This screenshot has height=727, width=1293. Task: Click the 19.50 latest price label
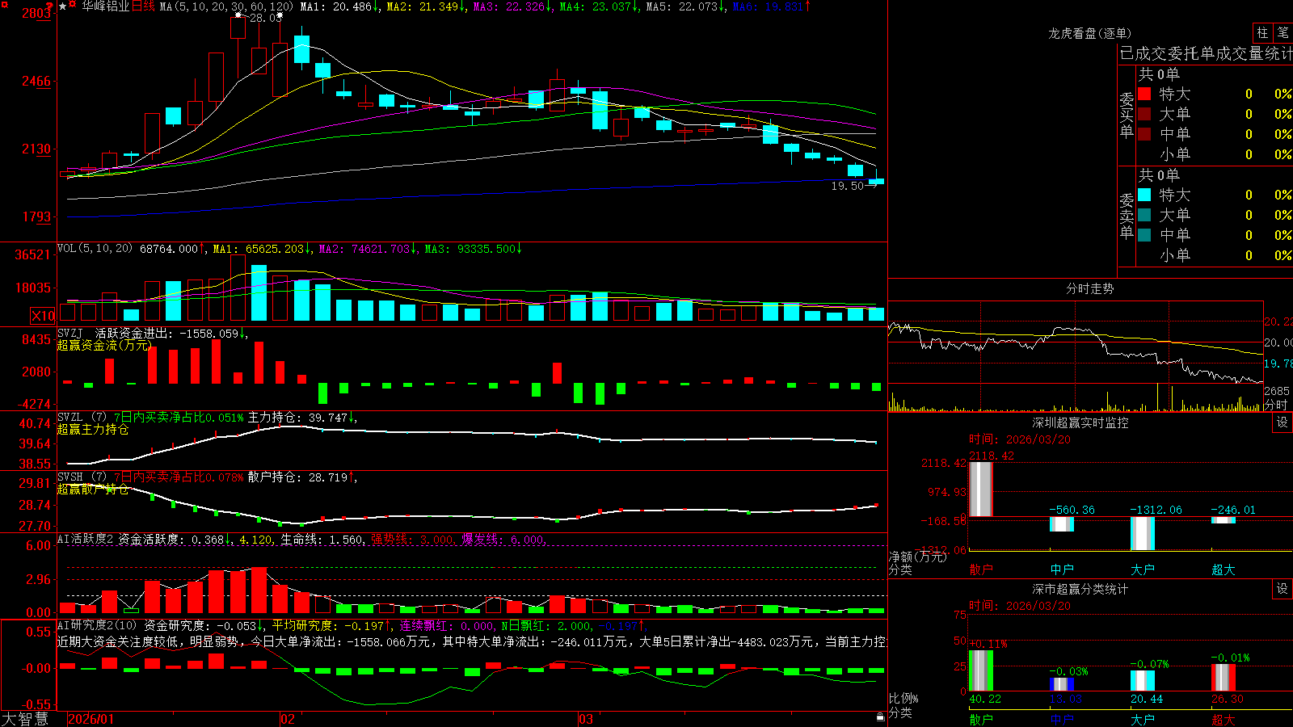[848, 186]
